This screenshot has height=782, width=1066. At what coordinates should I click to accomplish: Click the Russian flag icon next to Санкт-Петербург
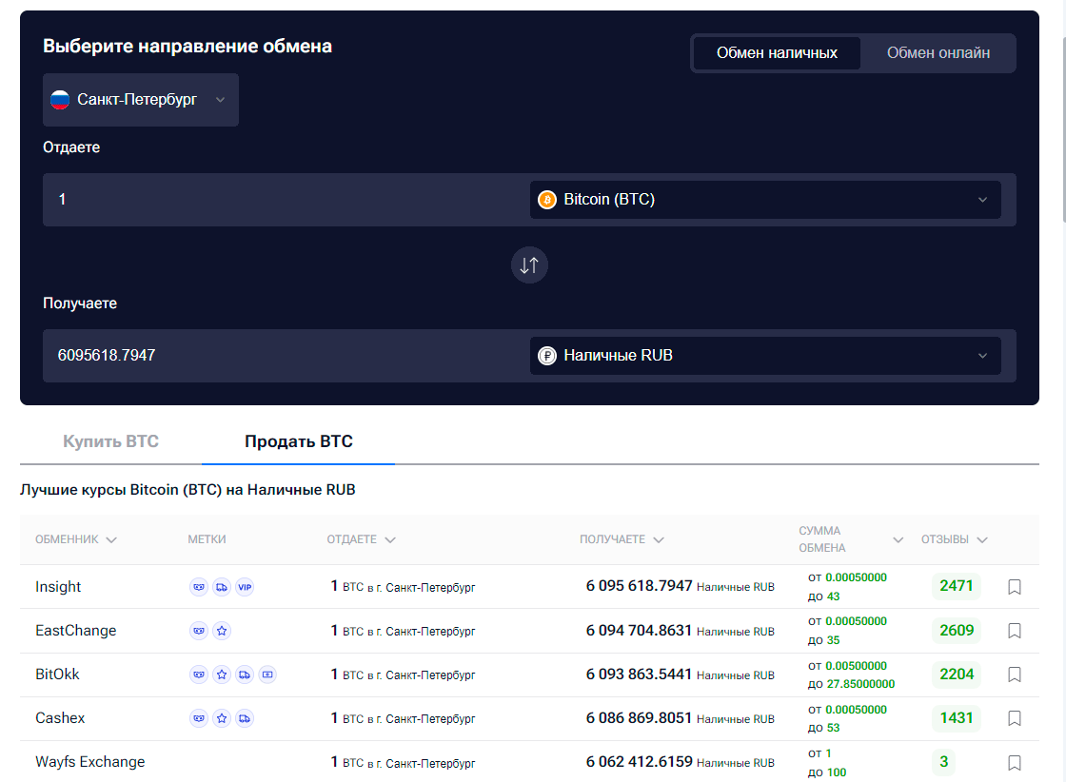click(60, 100)
